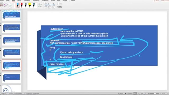Click the Share button

click(x=157, y=1)
